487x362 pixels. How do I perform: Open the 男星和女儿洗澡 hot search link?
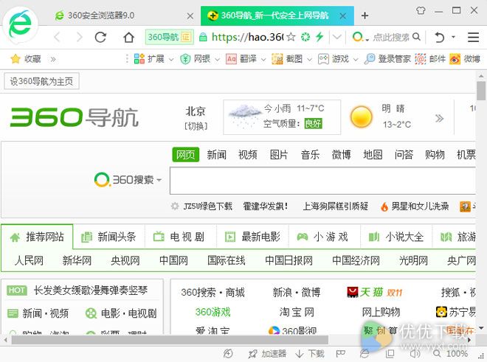[x=420, y=206]
